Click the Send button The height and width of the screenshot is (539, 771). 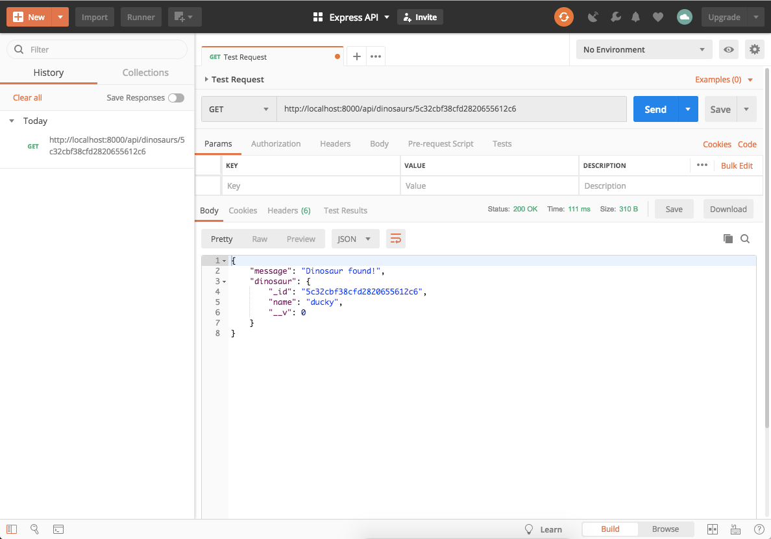click(655, 109)
